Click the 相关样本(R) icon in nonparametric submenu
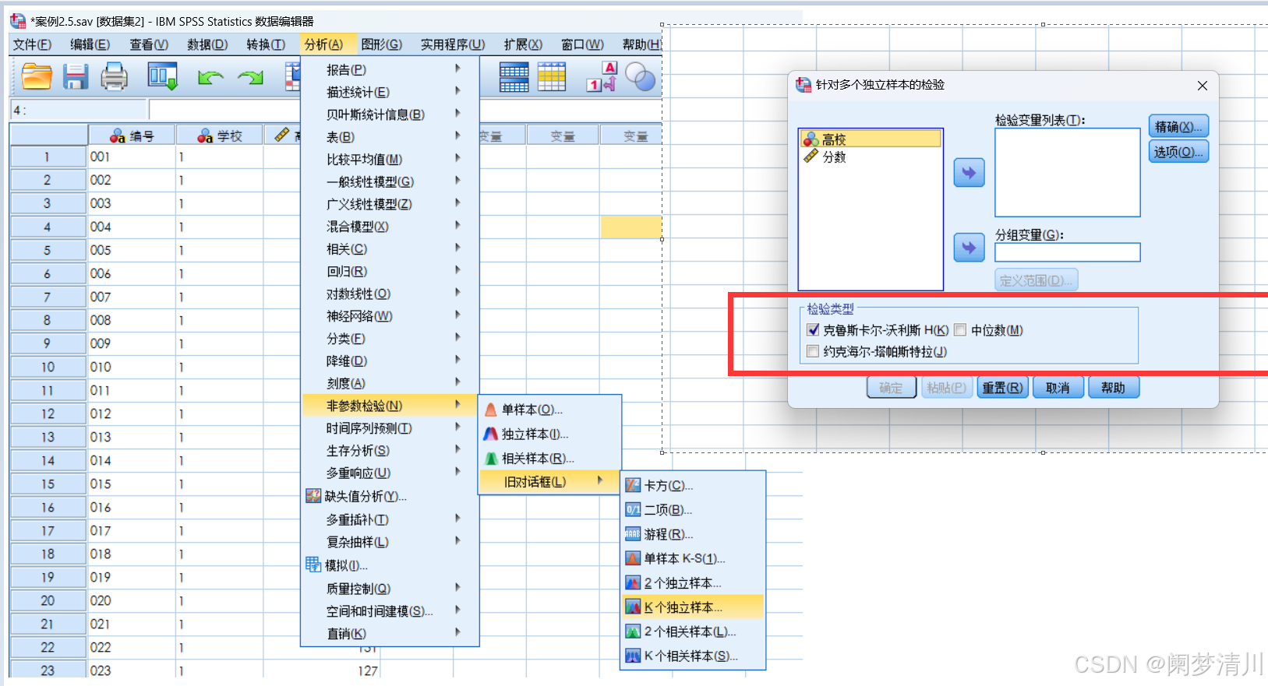This screenshot has height=686, width=1268. coord(491,458)
